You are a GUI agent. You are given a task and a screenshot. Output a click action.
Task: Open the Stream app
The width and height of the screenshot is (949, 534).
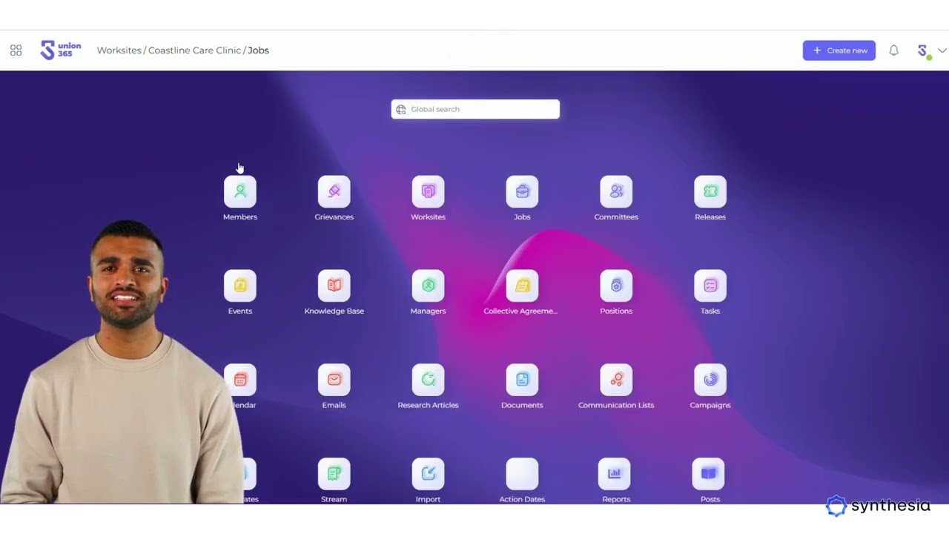click(334, 475)
